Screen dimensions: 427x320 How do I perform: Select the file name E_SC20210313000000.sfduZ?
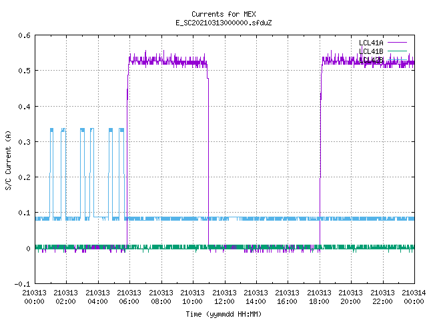(x=224, y=23)
